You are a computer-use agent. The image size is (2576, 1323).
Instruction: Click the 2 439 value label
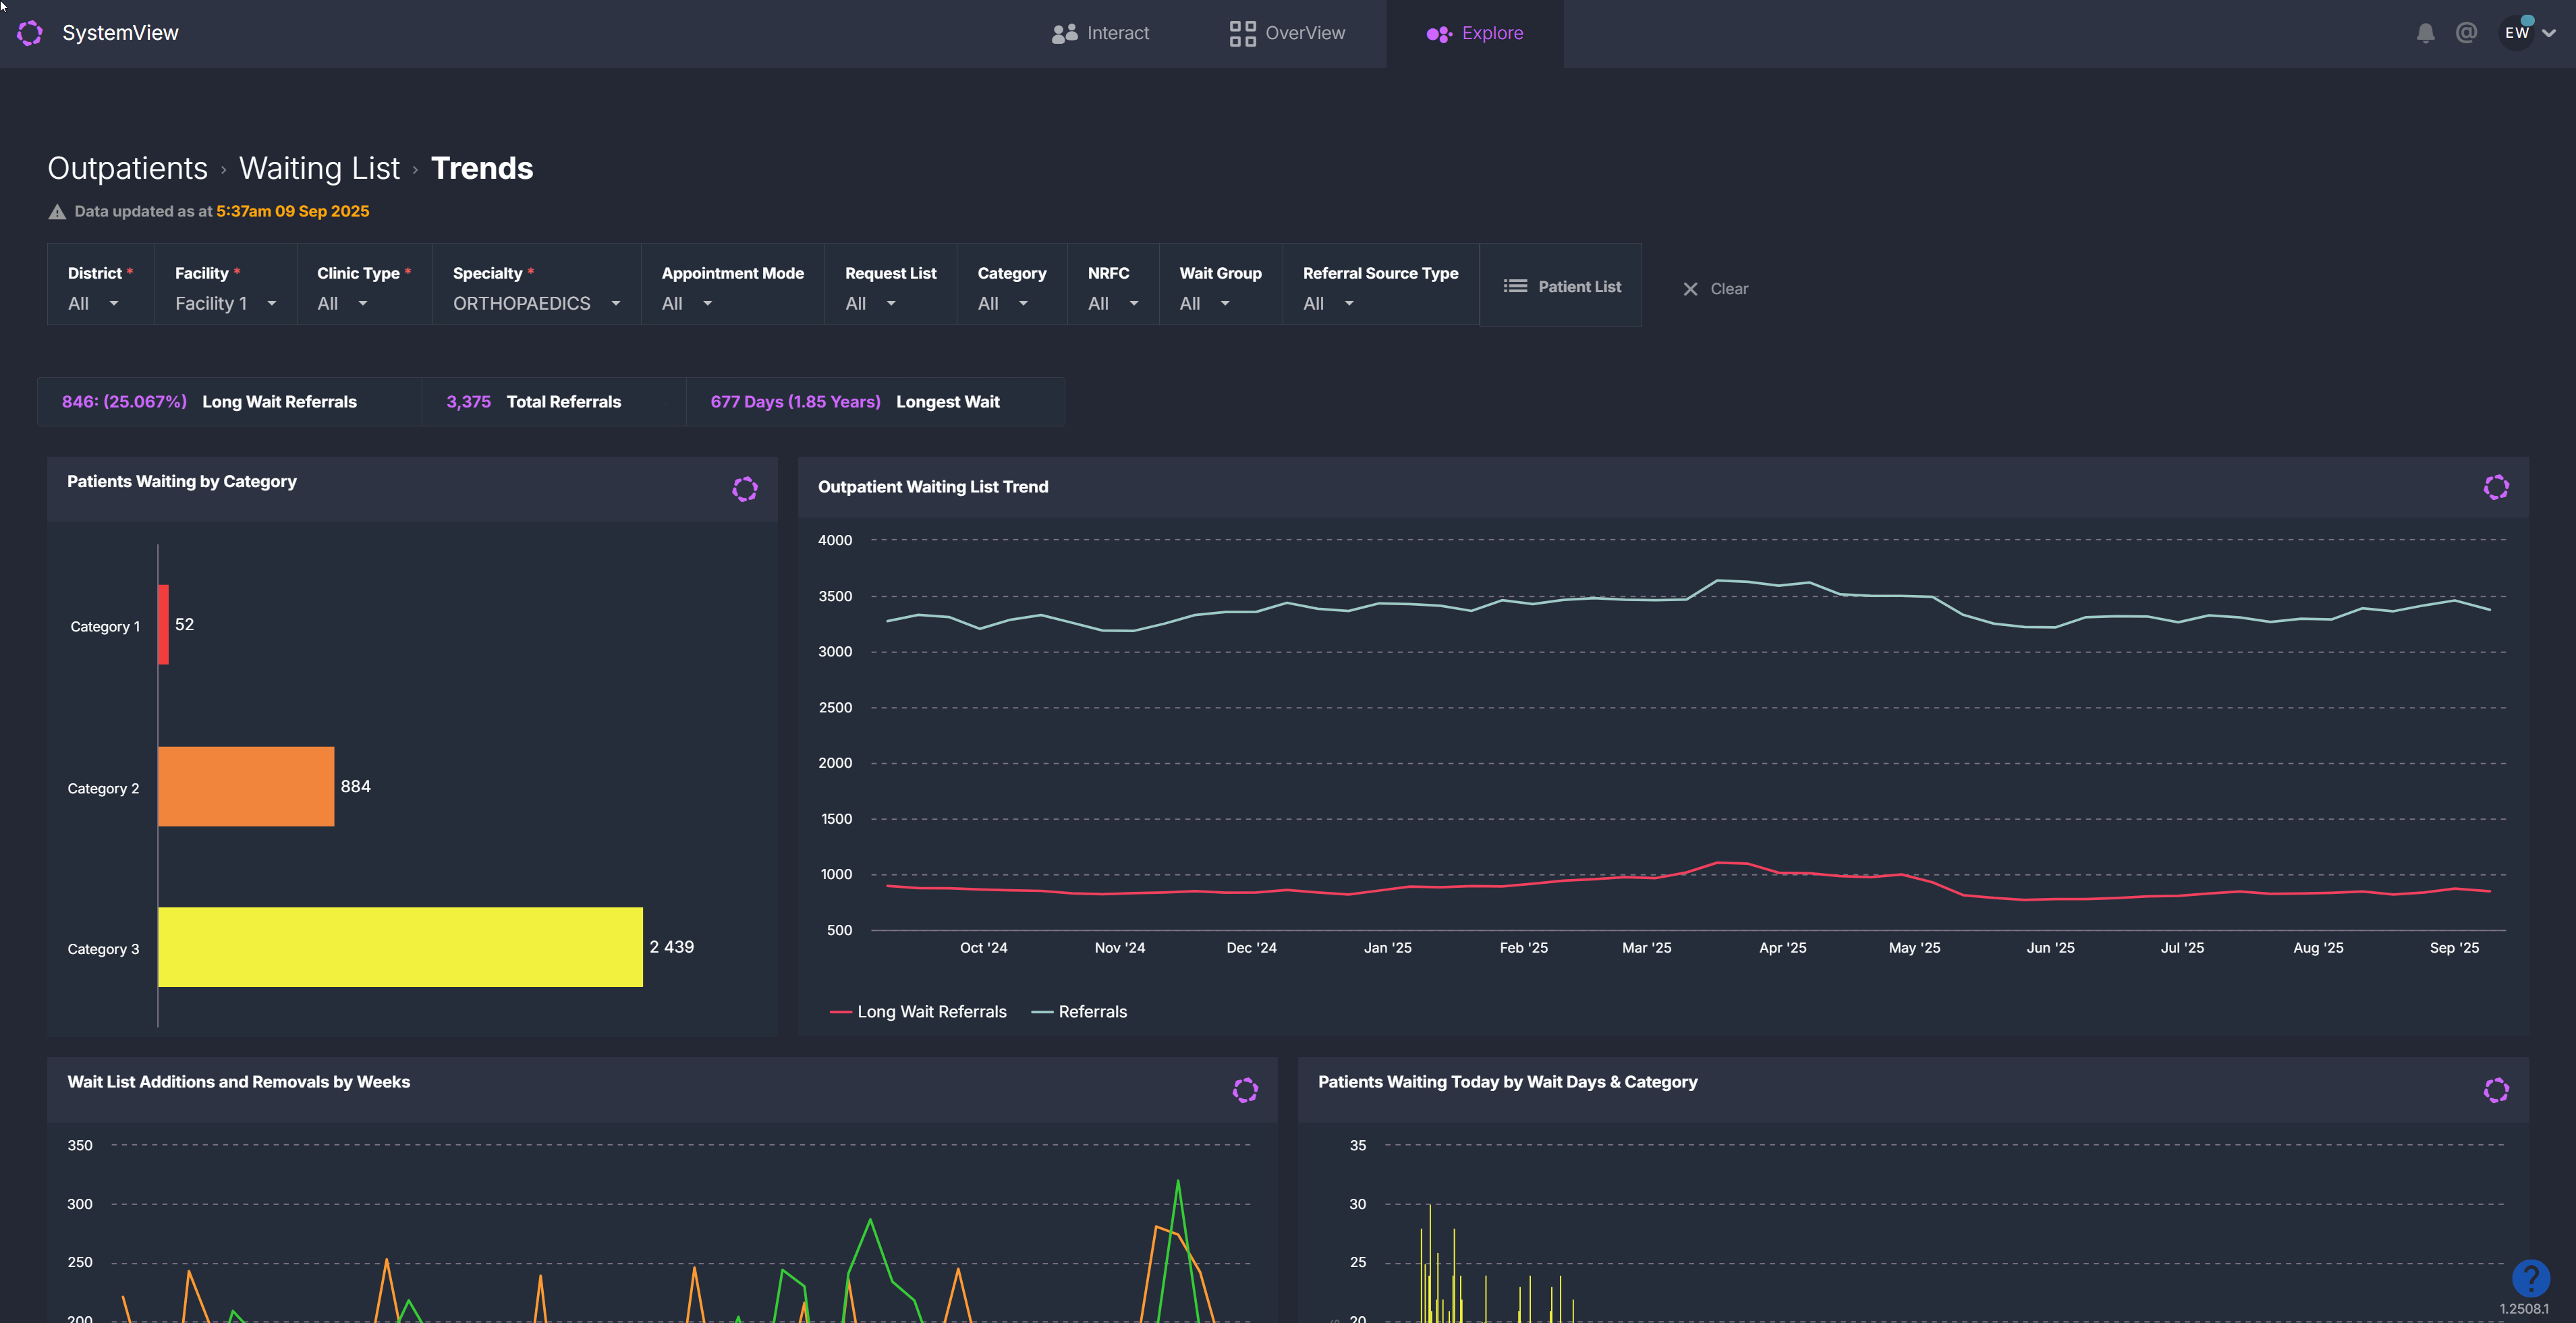[671, 946]
